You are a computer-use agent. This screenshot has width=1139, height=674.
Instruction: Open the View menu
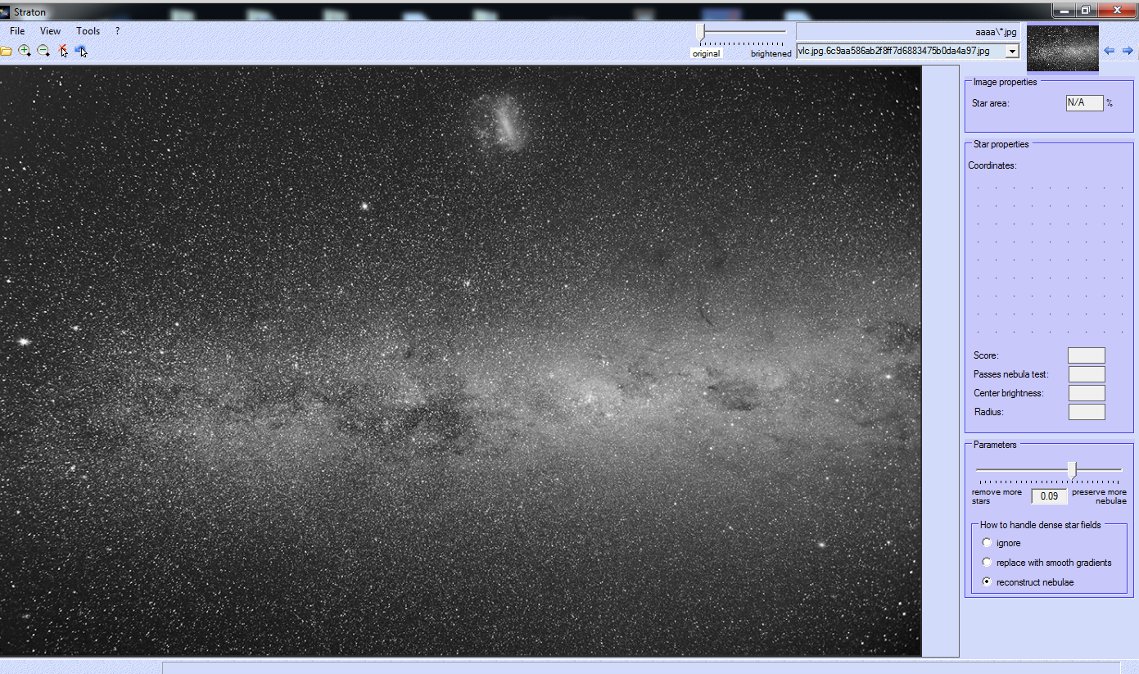coord(50,31)
